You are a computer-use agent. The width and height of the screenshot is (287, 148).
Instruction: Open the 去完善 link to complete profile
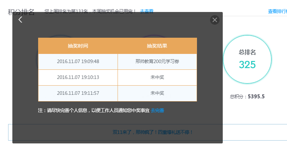157,111
